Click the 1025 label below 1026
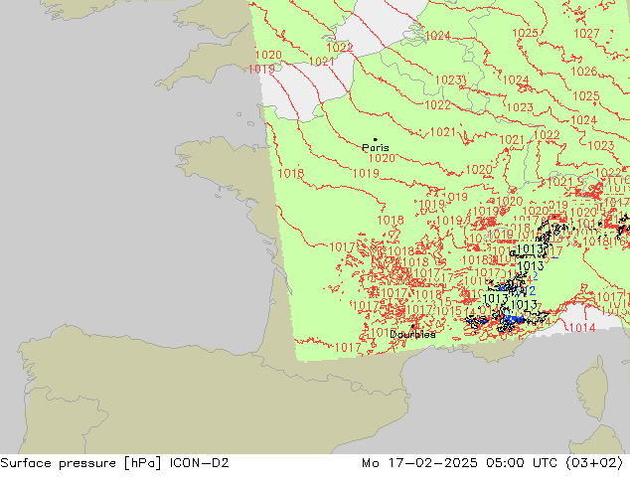This screenshot has height=487, width=630. pyautogui.click(x=586, y=96)
